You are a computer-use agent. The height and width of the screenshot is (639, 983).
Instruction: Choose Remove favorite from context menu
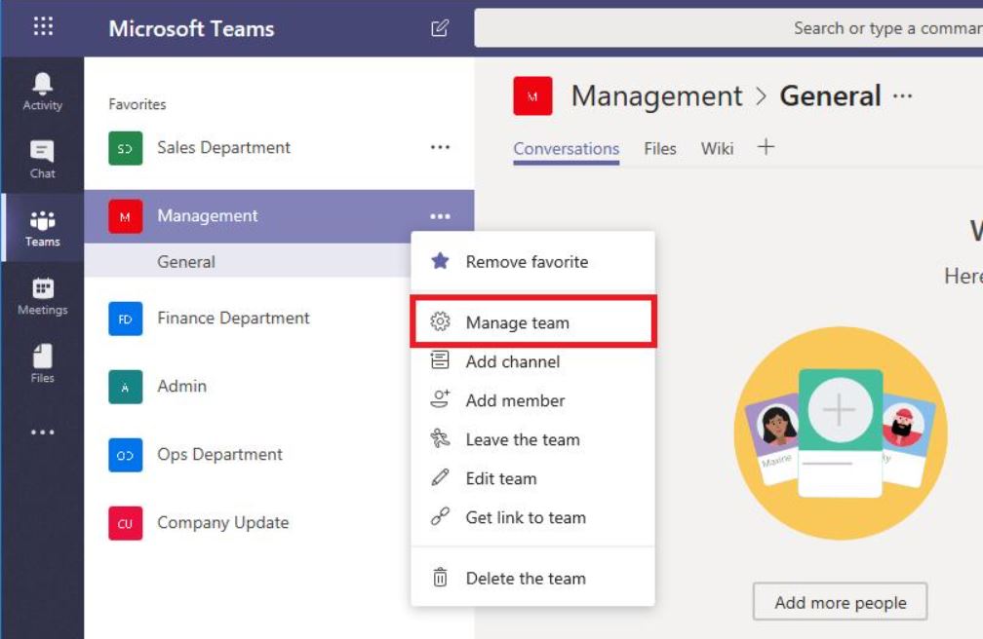(532, 261)
